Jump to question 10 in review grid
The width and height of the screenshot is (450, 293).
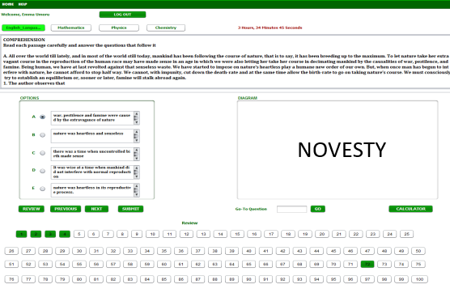point(152,234)
